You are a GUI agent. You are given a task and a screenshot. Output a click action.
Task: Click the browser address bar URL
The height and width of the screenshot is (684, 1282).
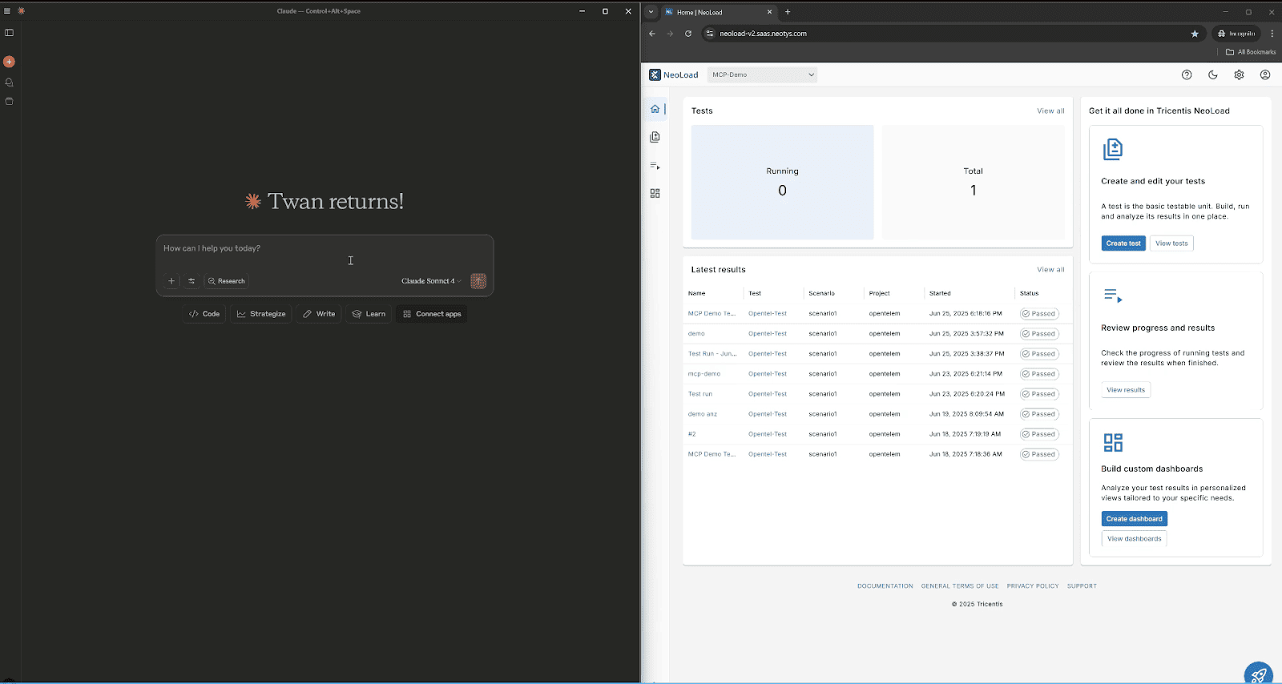pyautogui.click(x=763, y=34)
